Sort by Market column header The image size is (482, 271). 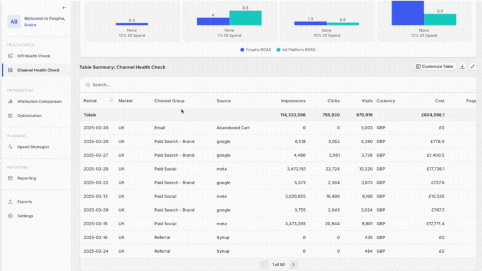(126, 101)
